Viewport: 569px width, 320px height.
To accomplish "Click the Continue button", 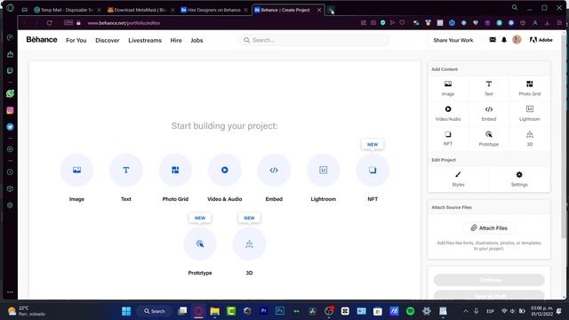I will 489,280.
